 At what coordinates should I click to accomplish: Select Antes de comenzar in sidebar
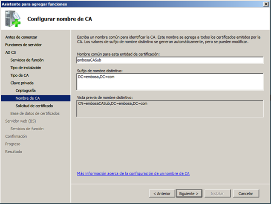tap(21, 37)
